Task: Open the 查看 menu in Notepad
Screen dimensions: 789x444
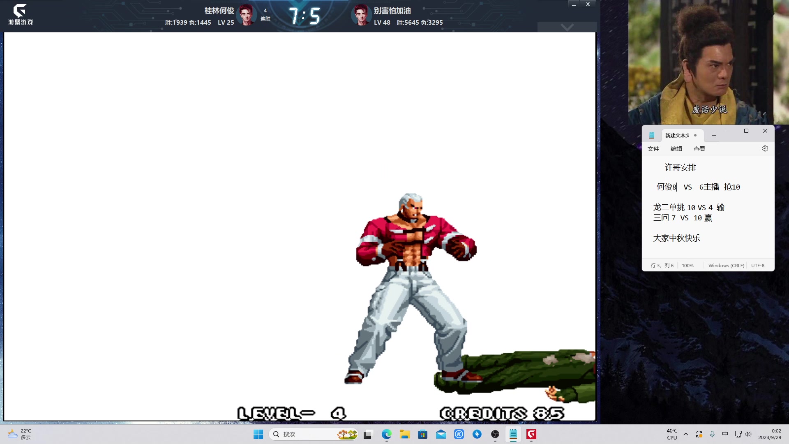Action: click(x=699, y=149)
